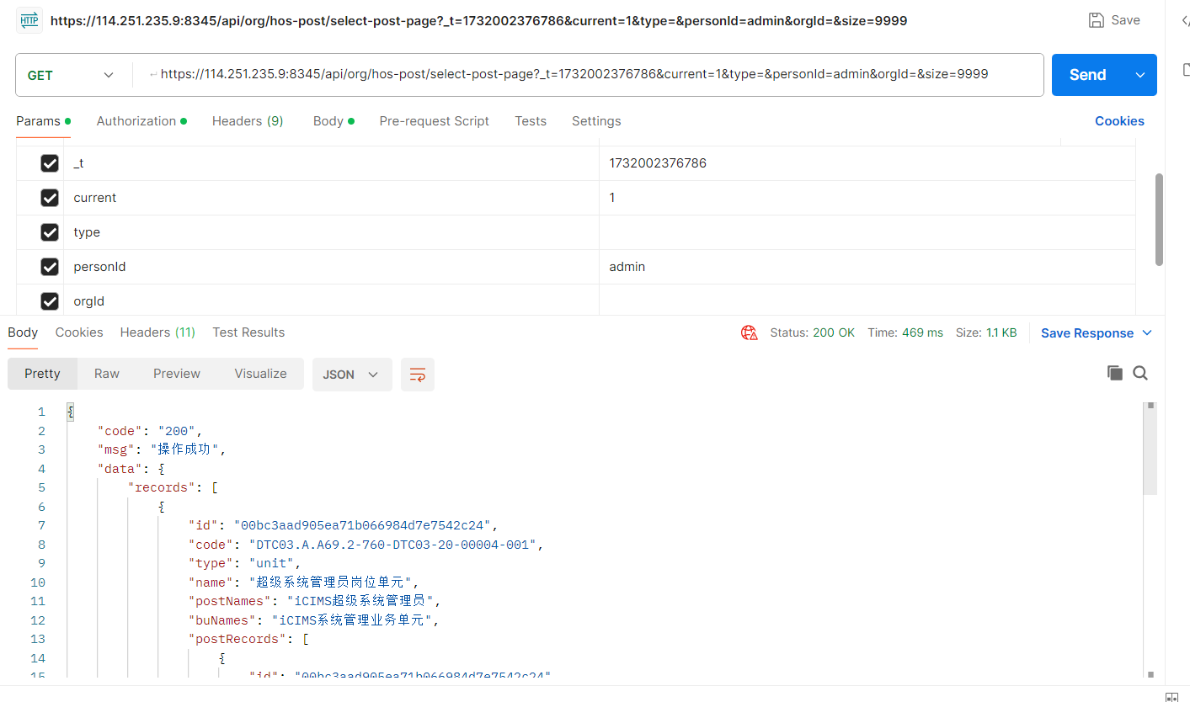The width and height of the screenshot is (1190, 702).
Task: Click the Save floppy disk icon
Action: [1096, 20]
